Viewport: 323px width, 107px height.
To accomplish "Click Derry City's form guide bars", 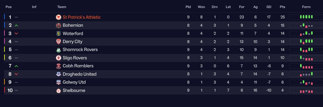I will click(x=306, y=42).
